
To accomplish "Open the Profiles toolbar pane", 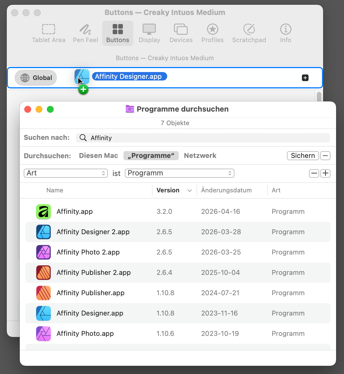I will (x=212, y=33).
